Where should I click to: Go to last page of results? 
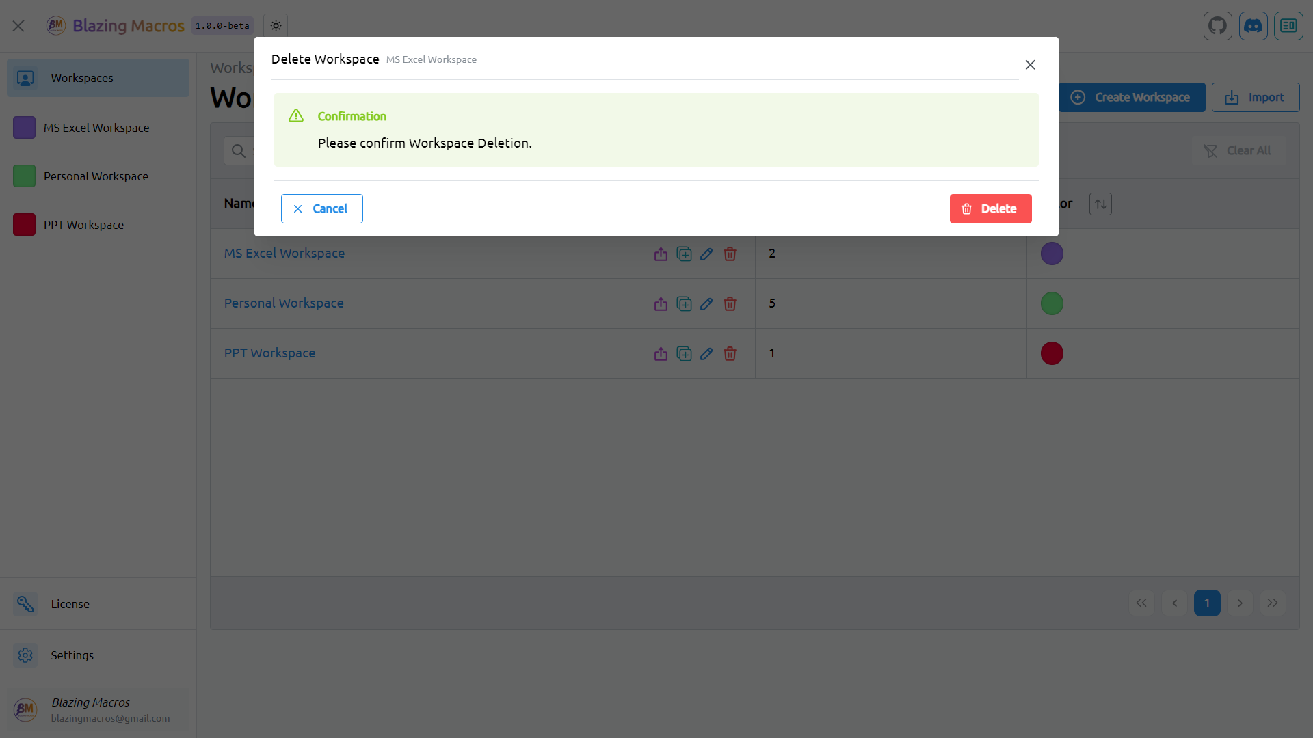[1273, 603]
